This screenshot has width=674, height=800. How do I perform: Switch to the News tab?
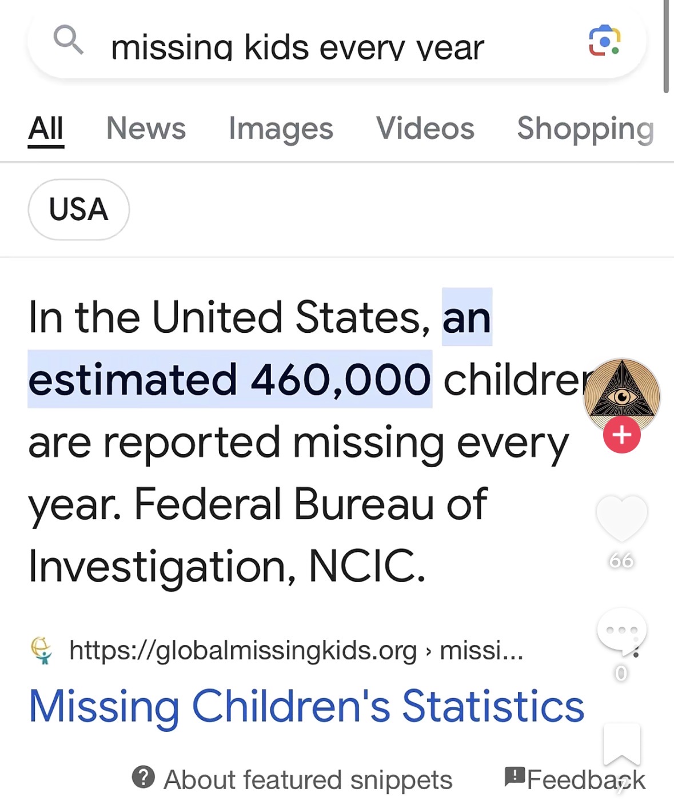pyautogui.click(x=146, y=129)
